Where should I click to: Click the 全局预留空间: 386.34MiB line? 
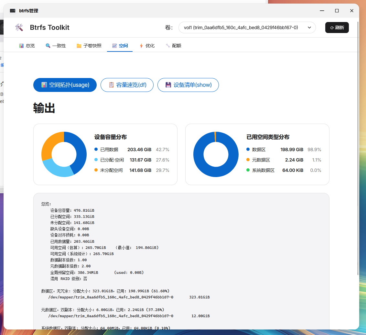97,273
